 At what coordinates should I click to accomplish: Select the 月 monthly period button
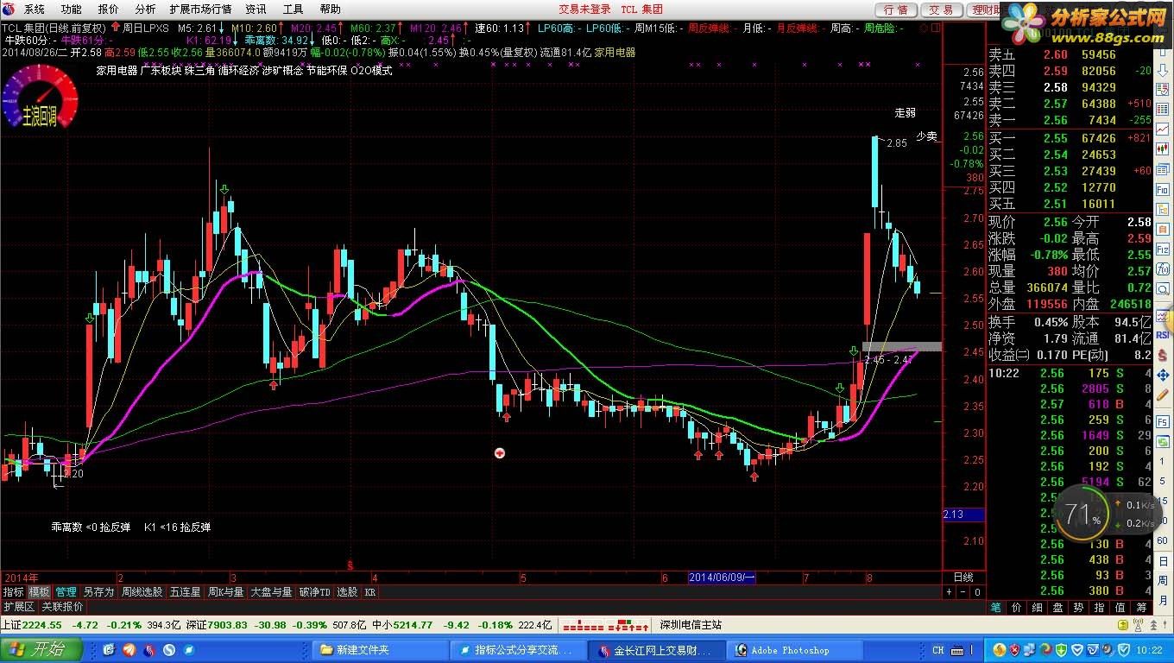tap(1163, 600)
